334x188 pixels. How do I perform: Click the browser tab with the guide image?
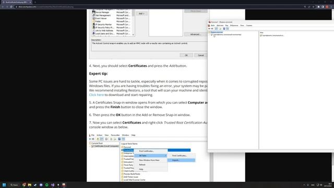click(16, 2)
